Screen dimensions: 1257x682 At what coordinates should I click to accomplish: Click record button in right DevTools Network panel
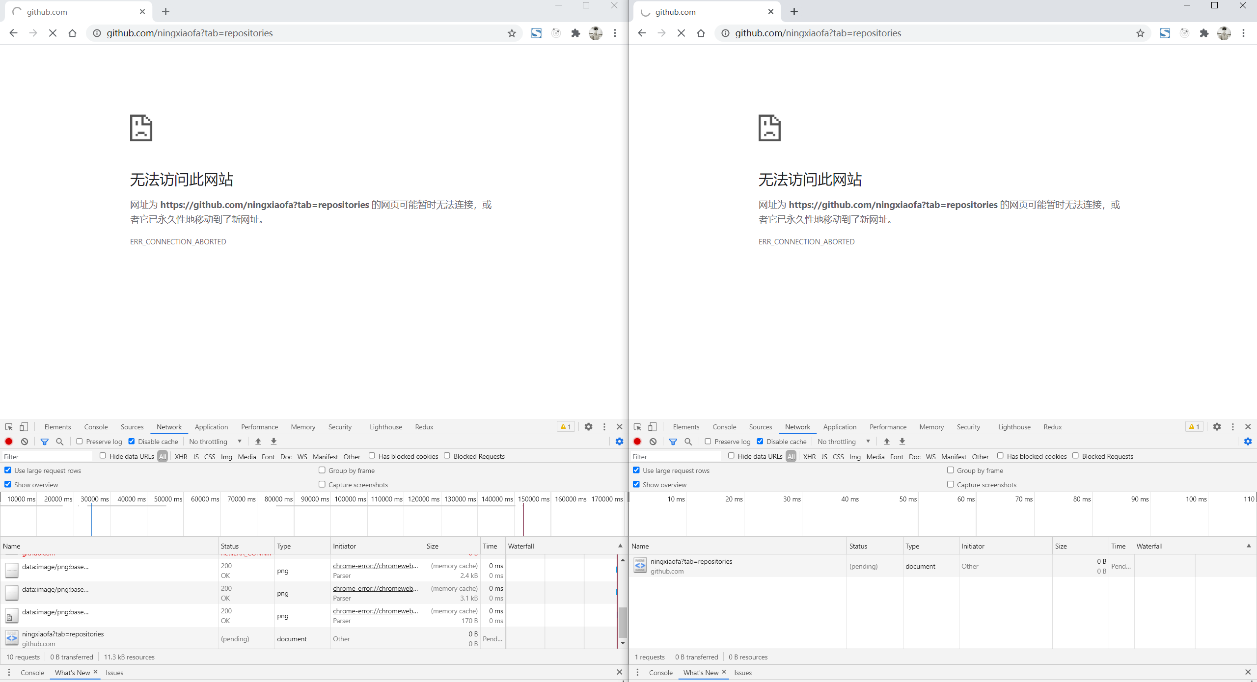tap(637, 442)
